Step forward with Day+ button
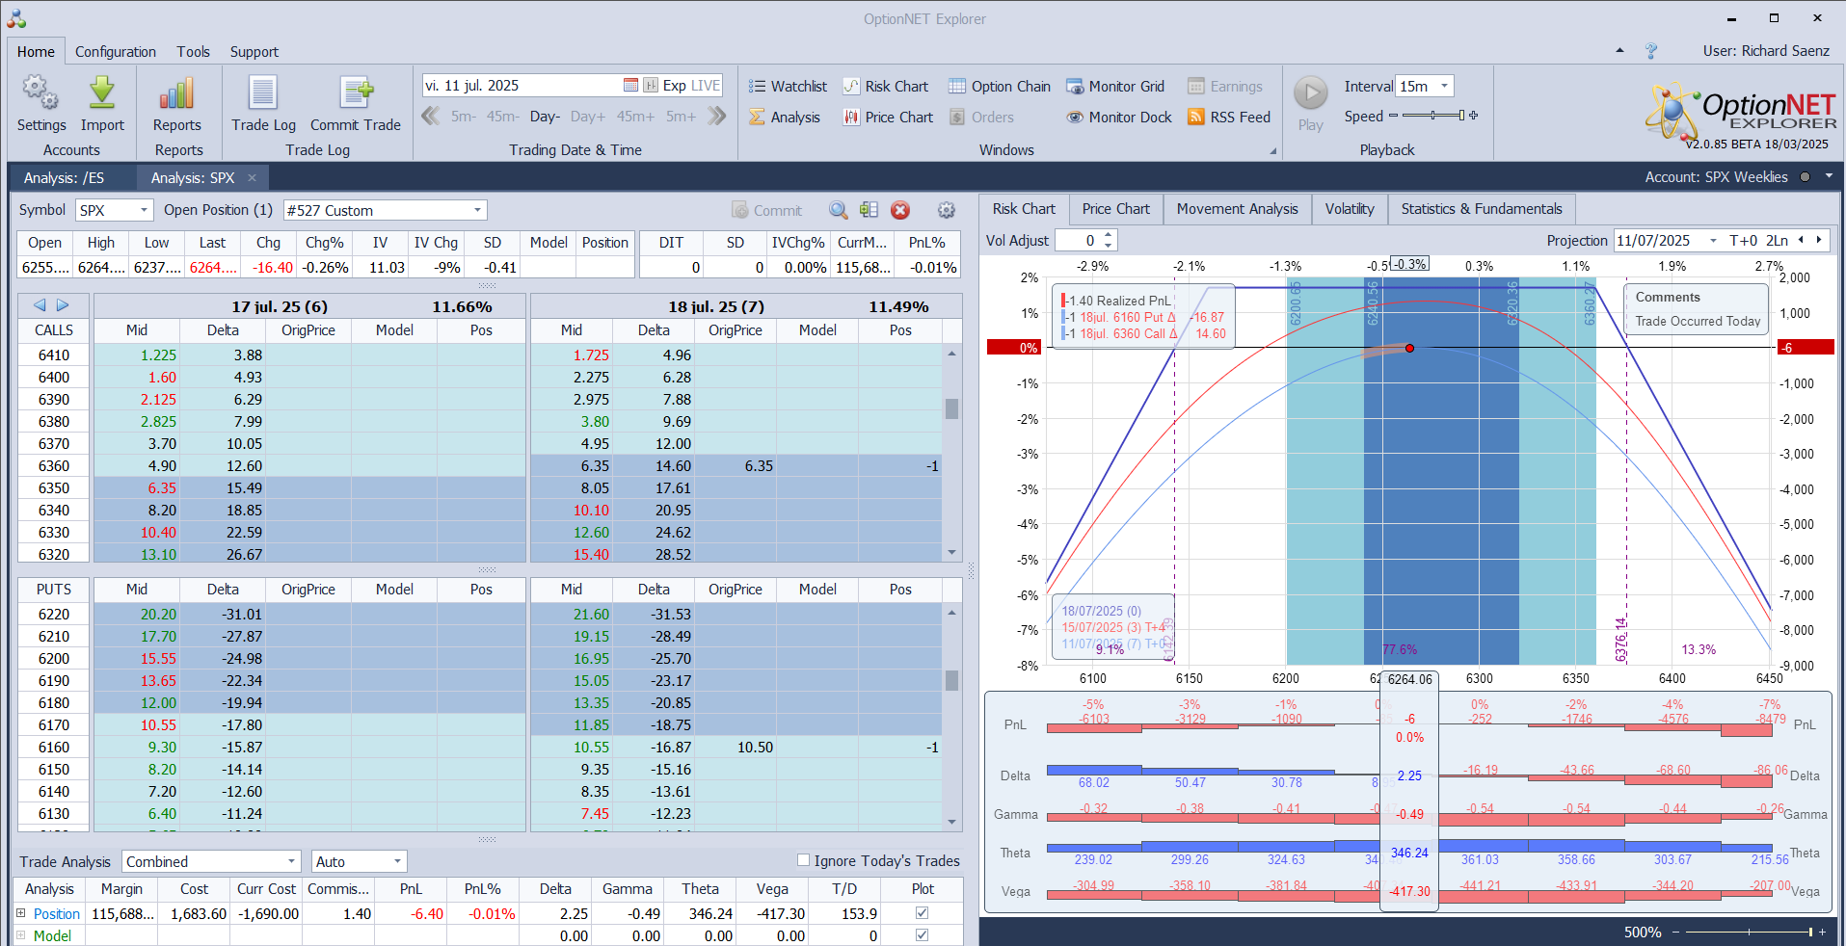Image resolution: width=1846 pixels, height=946 pixels. 588,117
